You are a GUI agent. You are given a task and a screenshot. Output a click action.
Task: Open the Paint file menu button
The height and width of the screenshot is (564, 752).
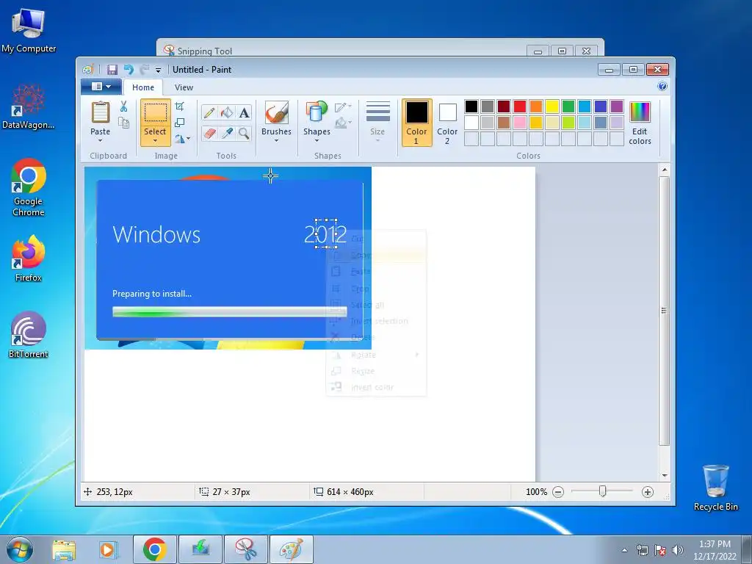(x=101, y=87)
